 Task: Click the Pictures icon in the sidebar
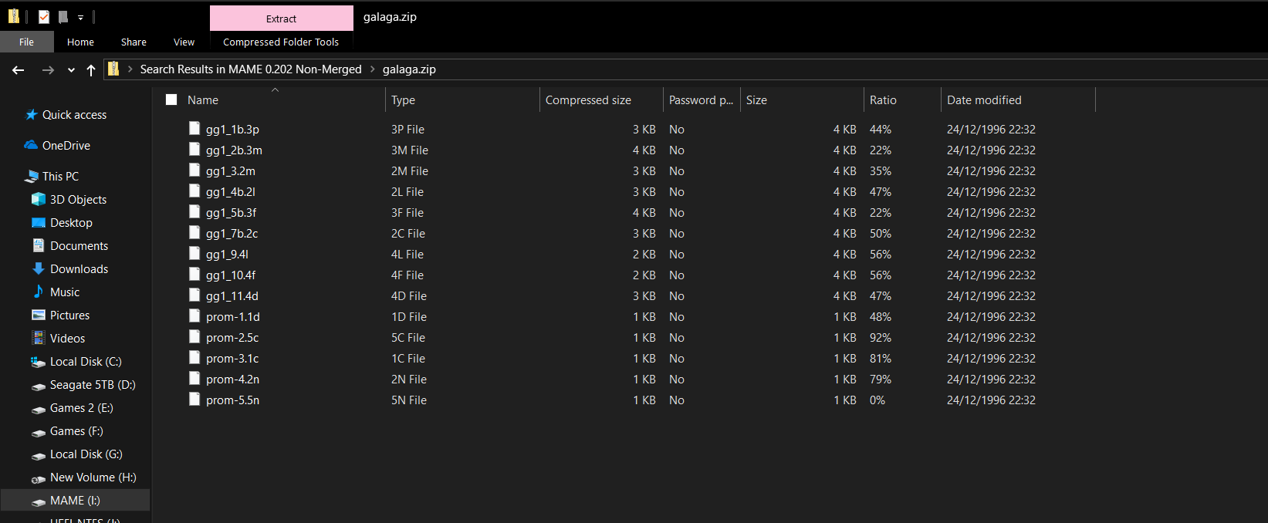39,315
